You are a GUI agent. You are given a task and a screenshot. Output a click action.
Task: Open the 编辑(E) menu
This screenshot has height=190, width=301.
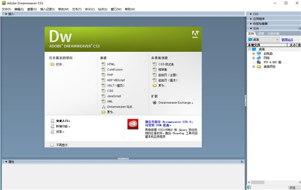[x=19, y=9]
